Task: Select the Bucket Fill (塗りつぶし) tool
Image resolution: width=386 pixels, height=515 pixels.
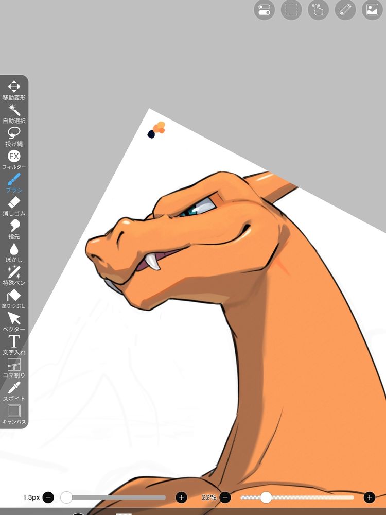Action: 14,299
